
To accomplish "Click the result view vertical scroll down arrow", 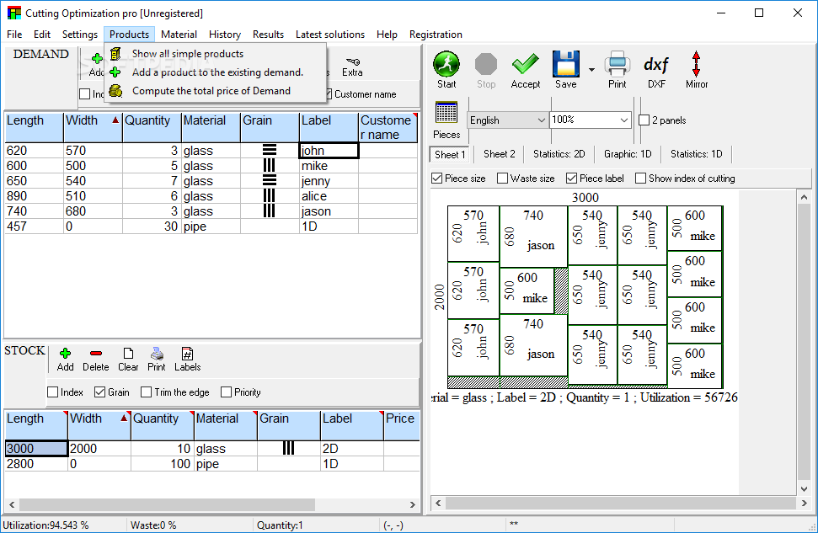I will 804,489.
